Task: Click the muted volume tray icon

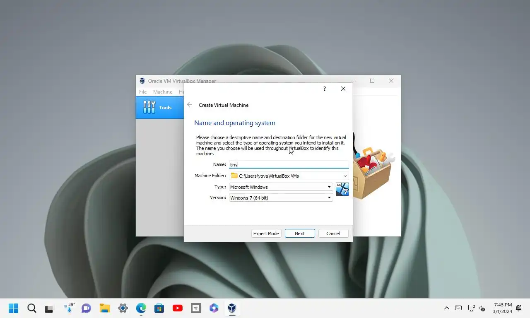Action: point(482,308)
